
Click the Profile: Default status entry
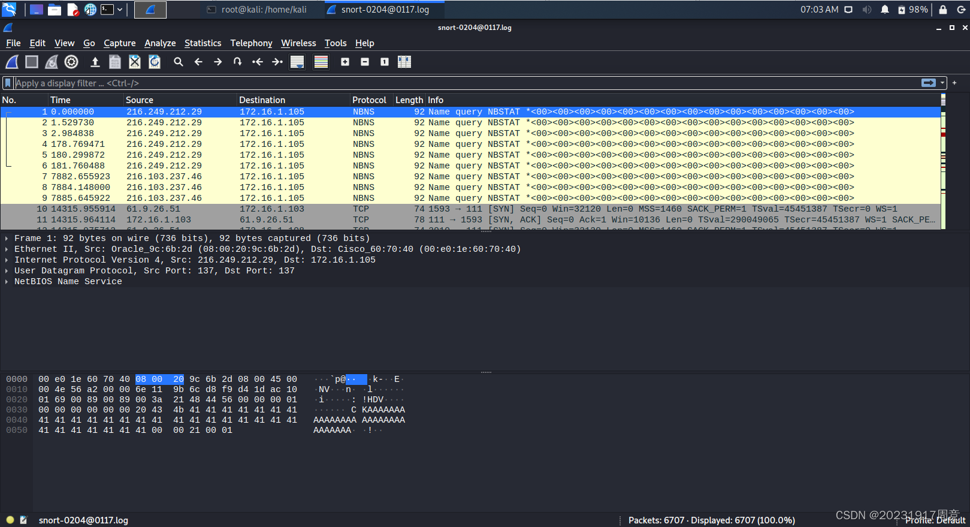935,520
